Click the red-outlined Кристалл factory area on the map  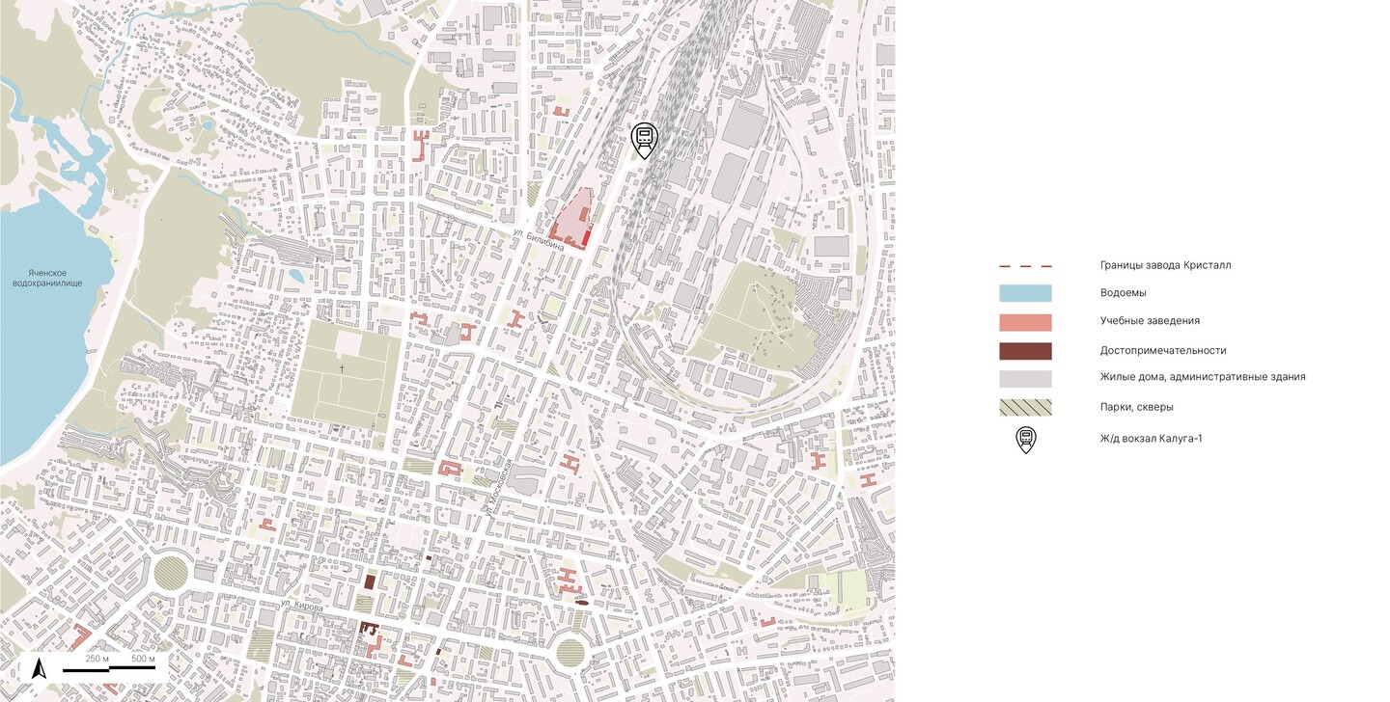click(x=572, y=219)
